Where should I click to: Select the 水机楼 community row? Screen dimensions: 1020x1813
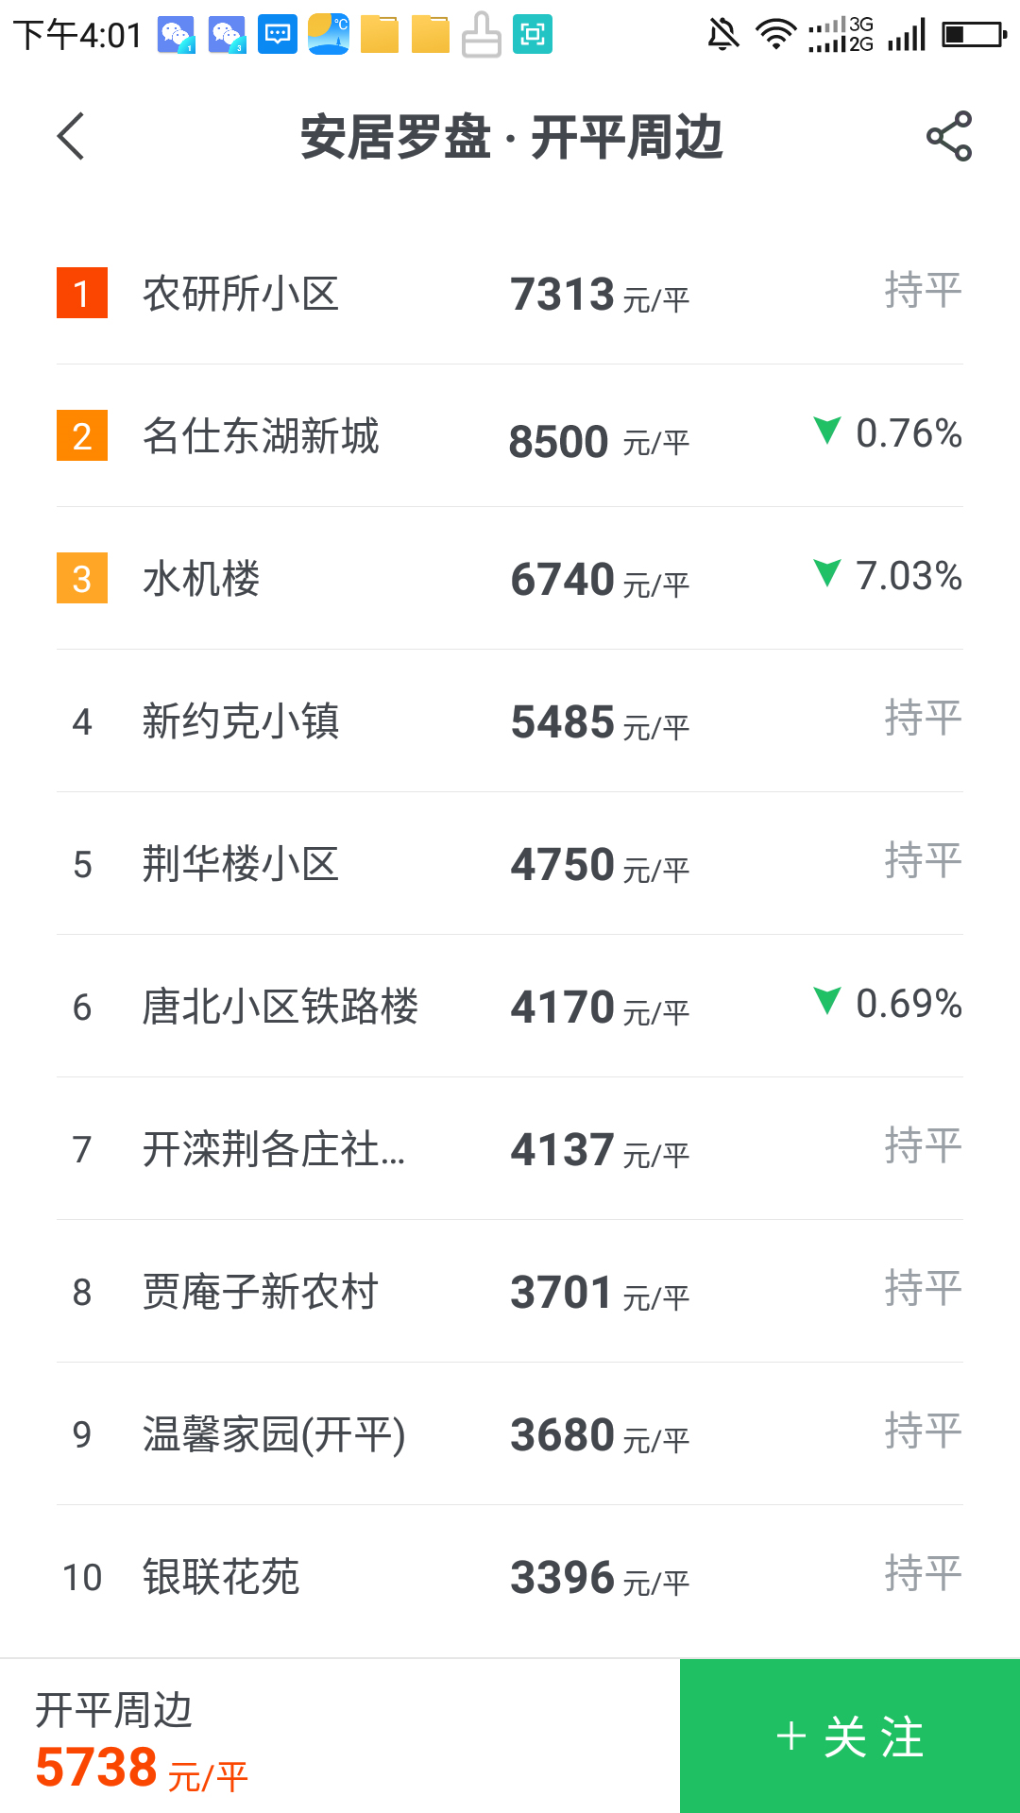click(x=201, y=579)
